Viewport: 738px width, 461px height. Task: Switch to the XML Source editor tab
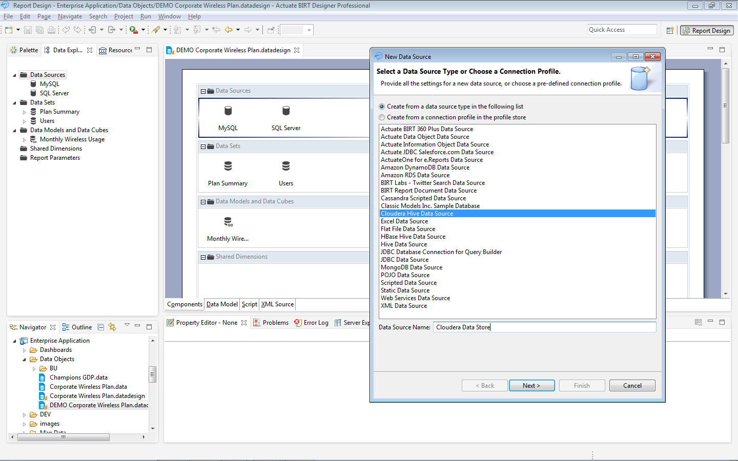(277, 304)
